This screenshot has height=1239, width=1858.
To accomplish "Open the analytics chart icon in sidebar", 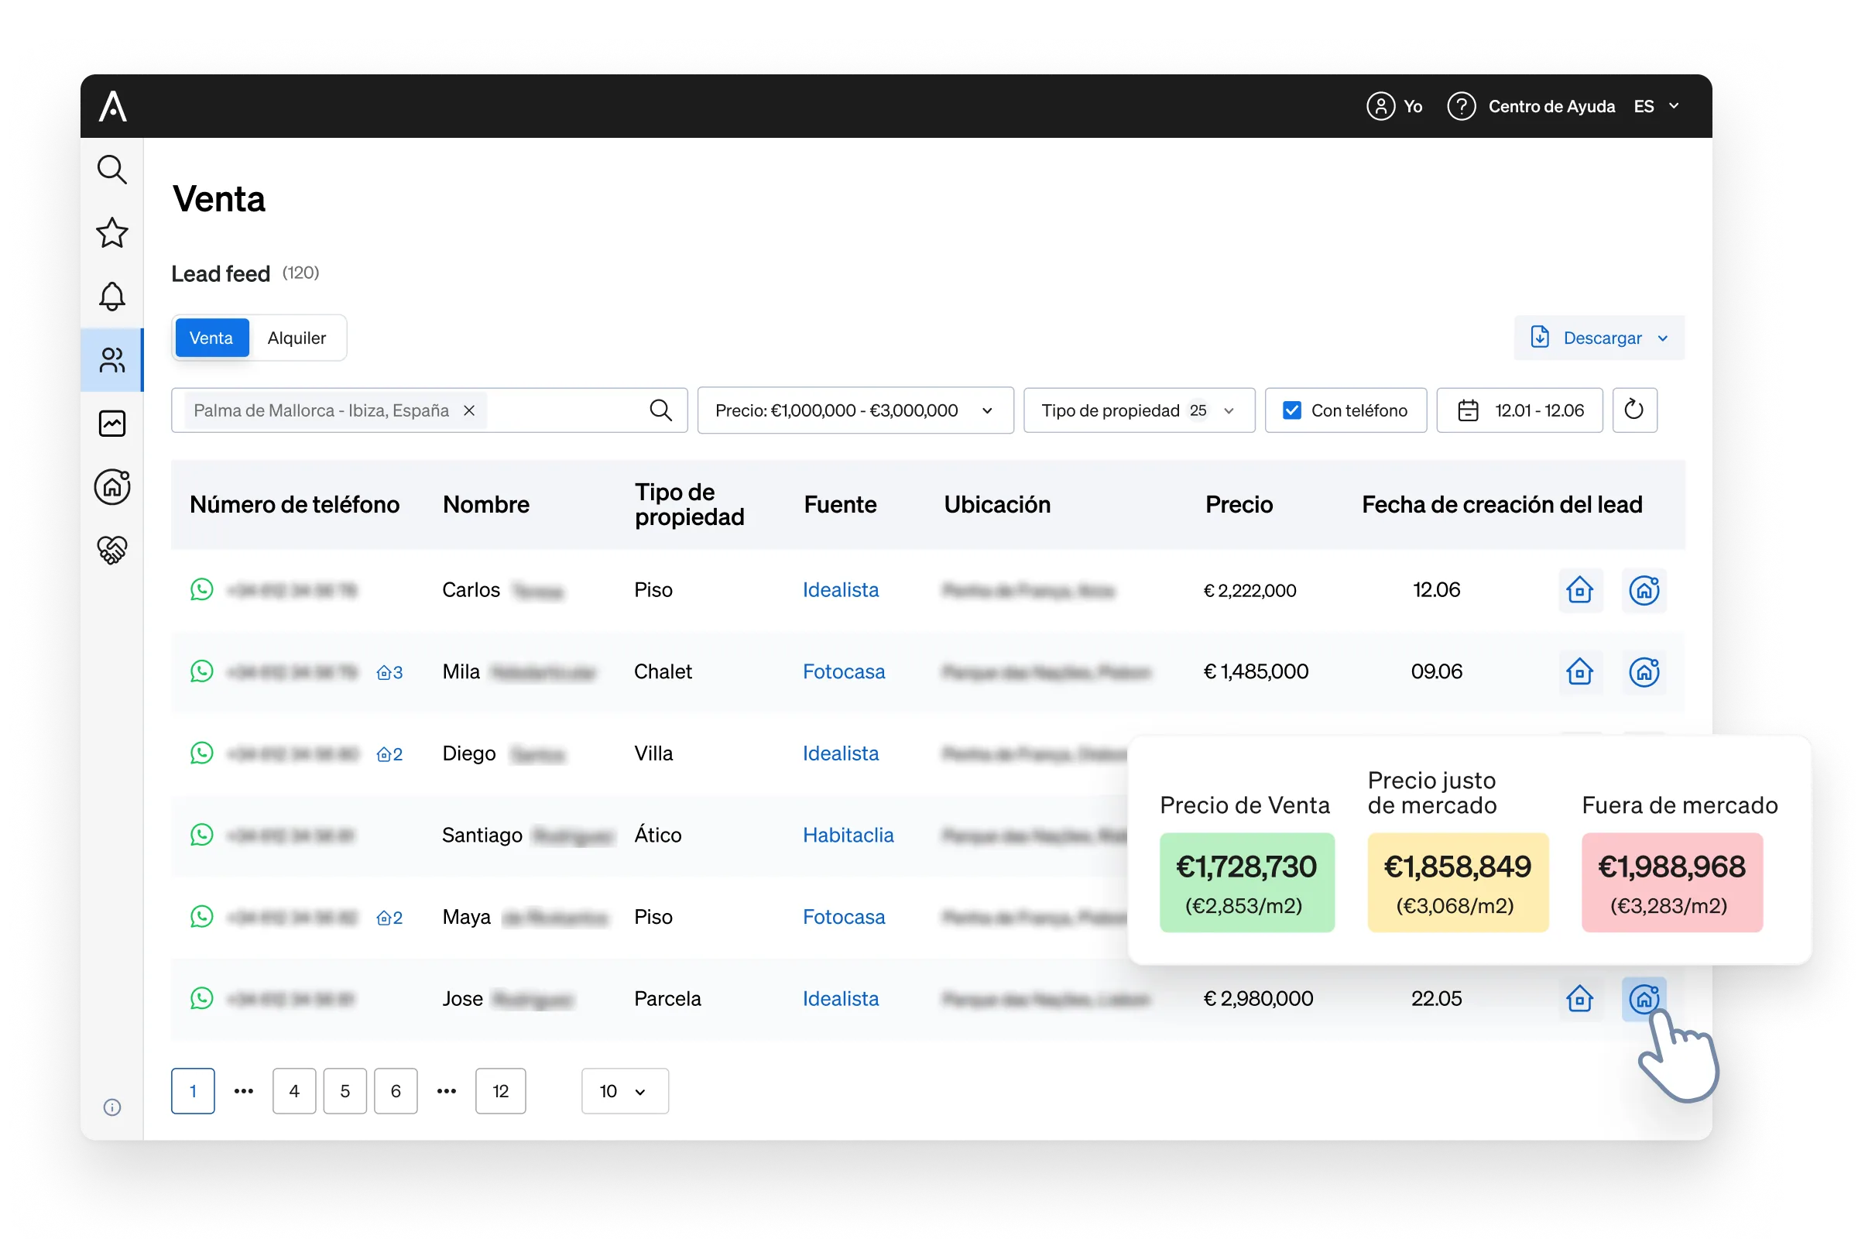I will (112, 424).
